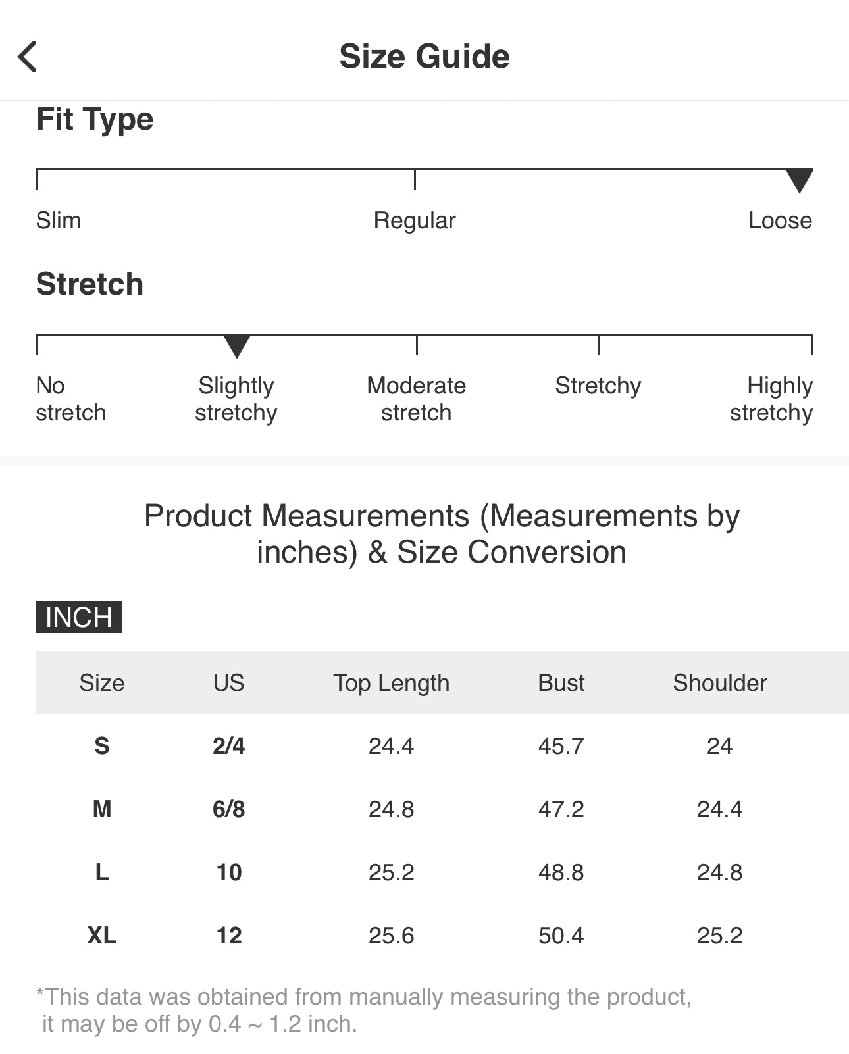The height and width of the screenshot is (1054, 849).
Task: Click the US column header
Action: [x=228, y=683]
